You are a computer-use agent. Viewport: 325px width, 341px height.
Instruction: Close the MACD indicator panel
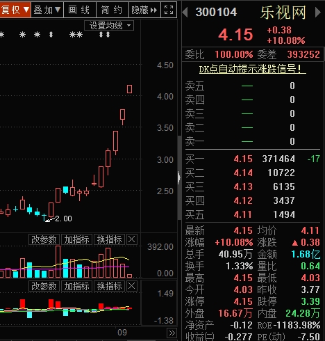(x=132, y=286)
